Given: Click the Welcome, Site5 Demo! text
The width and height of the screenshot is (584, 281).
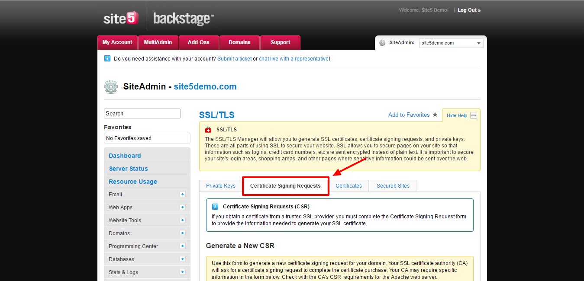Looking at the screenshot, I should 424,10.
